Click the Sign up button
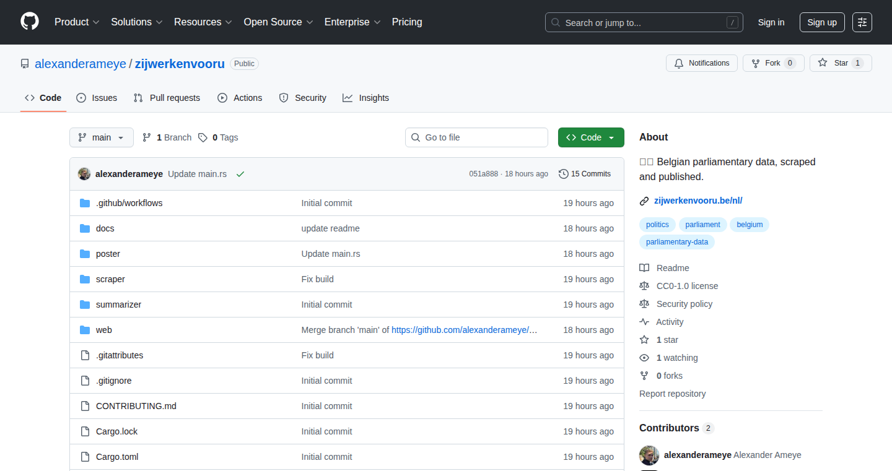892x471 pixels. coord(822,22)
